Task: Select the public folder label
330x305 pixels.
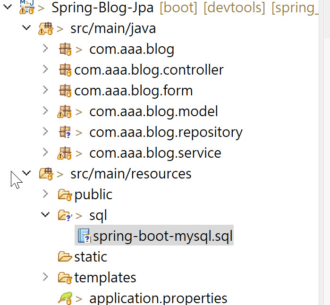Action: point(93,195)
